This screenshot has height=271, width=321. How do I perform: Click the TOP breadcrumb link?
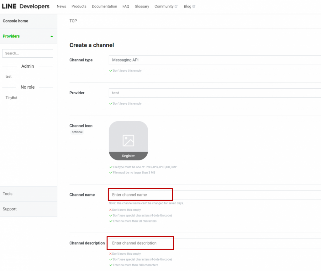click(x=73, y=21)
